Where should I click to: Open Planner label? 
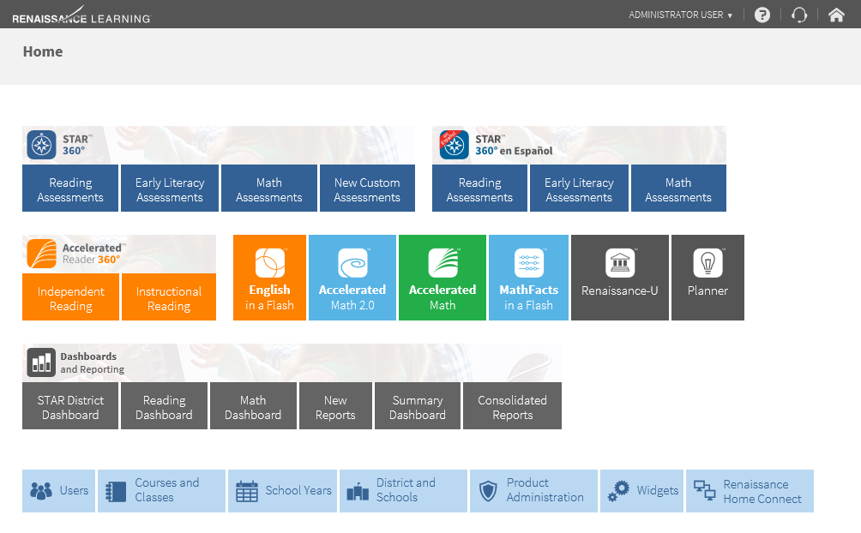coord(707,291)
